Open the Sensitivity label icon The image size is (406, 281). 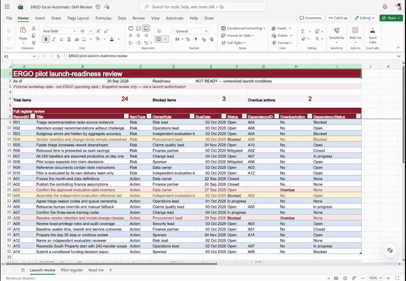pyautogui.click(x=337, y=30)
